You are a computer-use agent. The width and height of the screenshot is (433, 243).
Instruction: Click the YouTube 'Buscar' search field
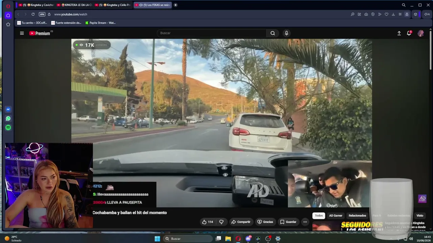tap(212, 33)
